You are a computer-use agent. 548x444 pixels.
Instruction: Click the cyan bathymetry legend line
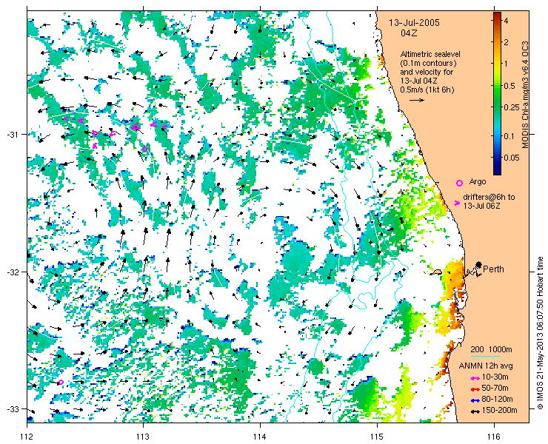(x=485, y=357)
